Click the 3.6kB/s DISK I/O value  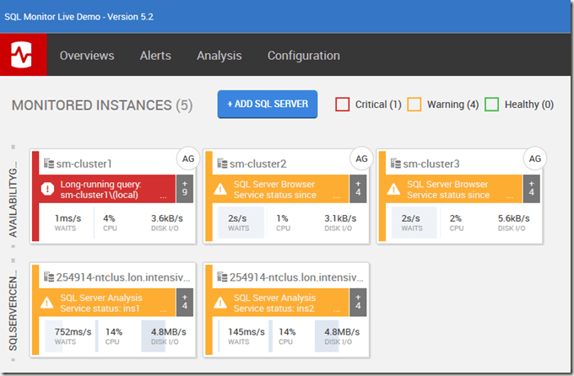(166, 218)
